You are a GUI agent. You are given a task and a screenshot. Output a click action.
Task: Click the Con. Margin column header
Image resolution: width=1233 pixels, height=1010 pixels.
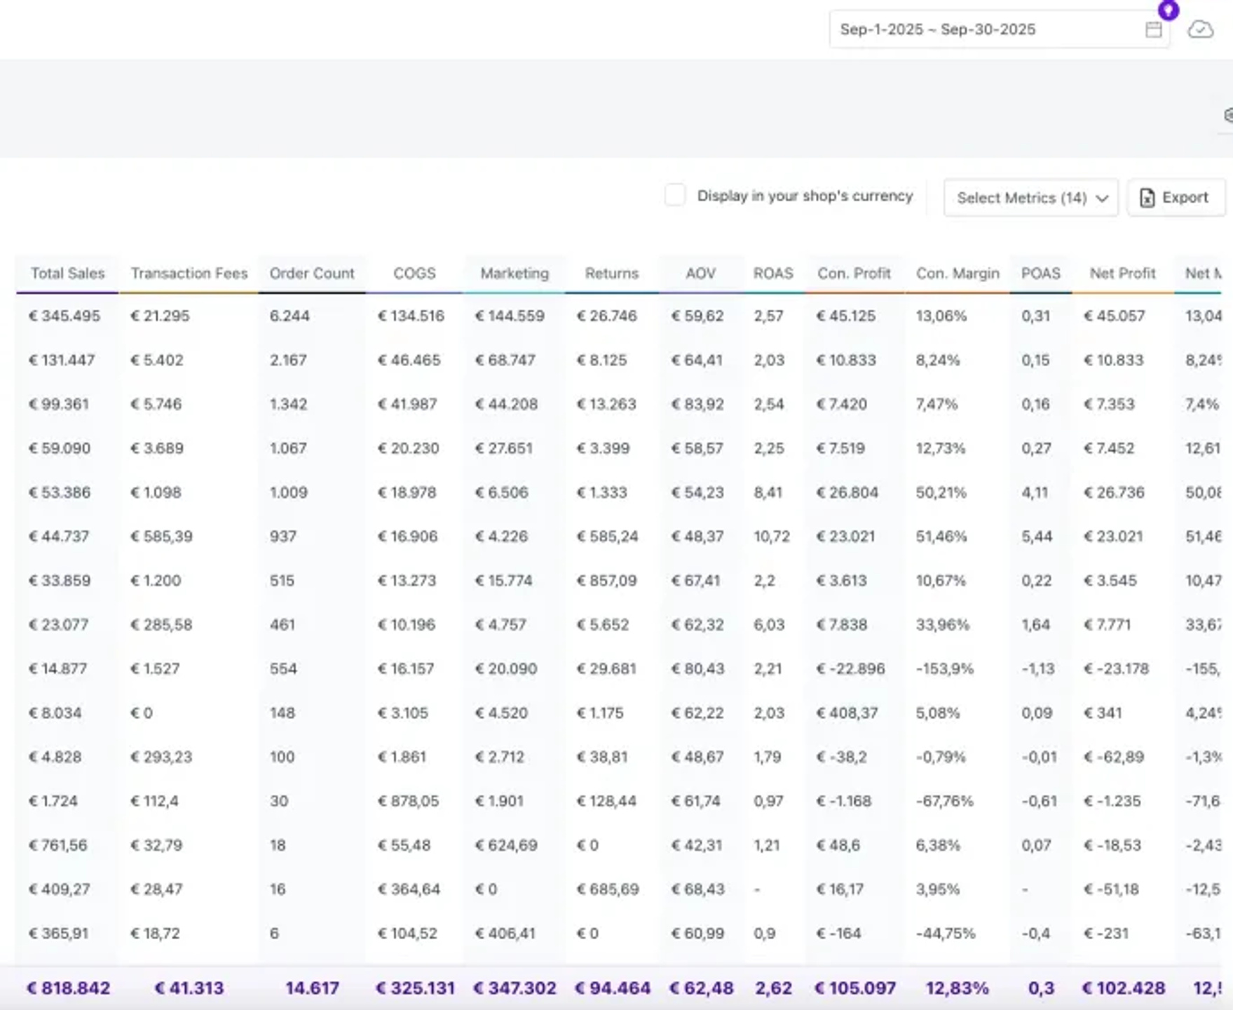click(x=958, y=274)
